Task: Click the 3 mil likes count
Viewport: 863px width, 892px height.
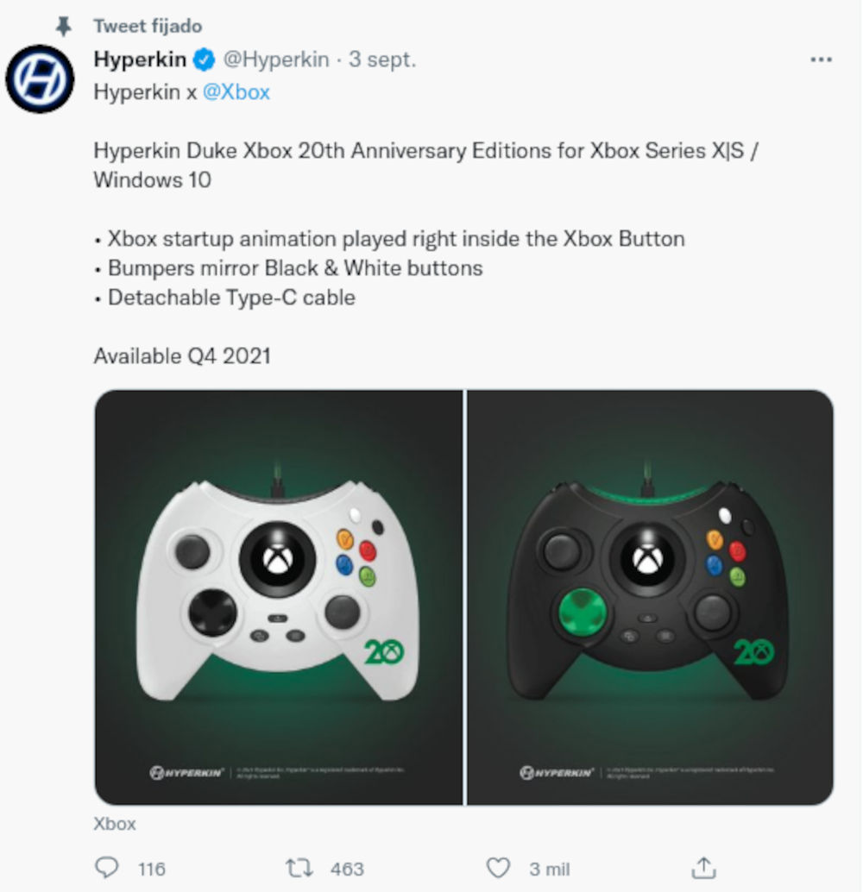Action: tap(550, 869)
